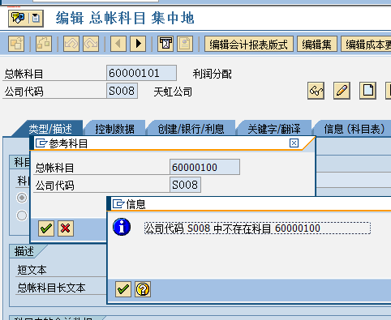Click the 描述 group header

pos(24,251)
